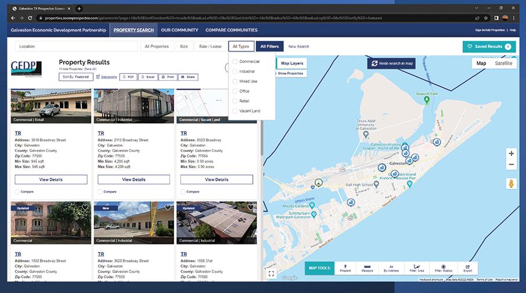Open the Size filter dropdown
The image size is (526, 293).
(x=184, y=47)
